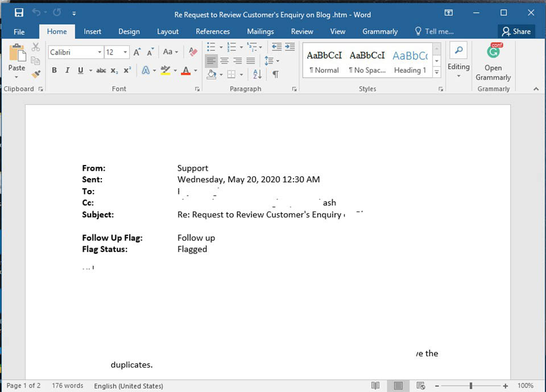546x392 pixels.
Task: Toggle bold formatting
Action: (x=55, y=71)
